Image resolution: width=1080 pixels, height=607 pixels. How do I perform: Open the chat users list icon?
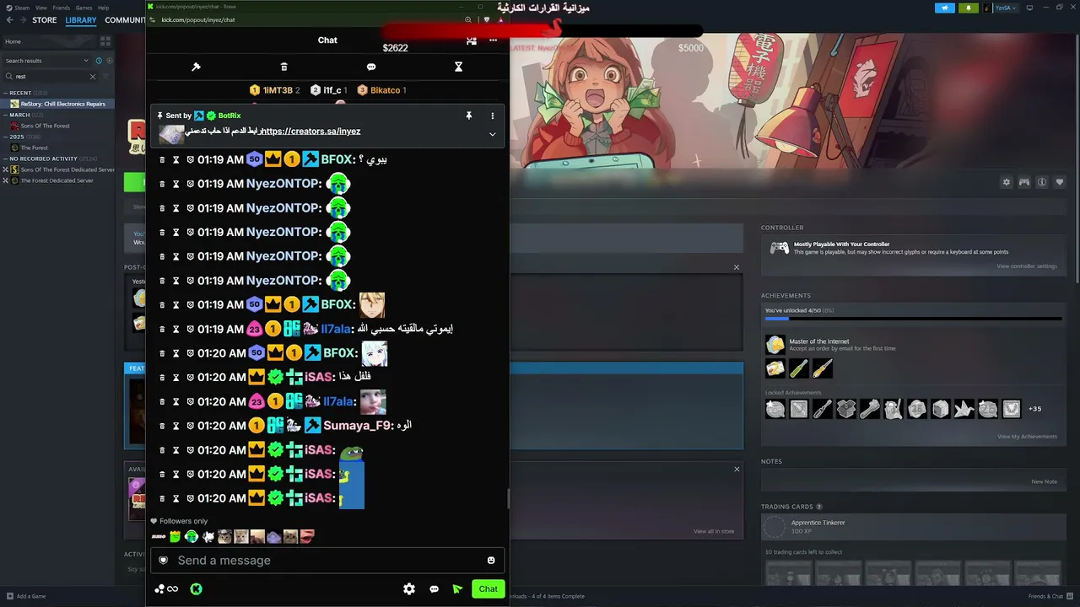click(x=472, y=40)
